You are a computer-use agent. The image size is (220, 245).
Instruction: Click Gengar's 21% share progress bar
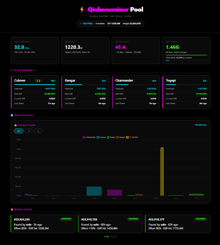85,85
